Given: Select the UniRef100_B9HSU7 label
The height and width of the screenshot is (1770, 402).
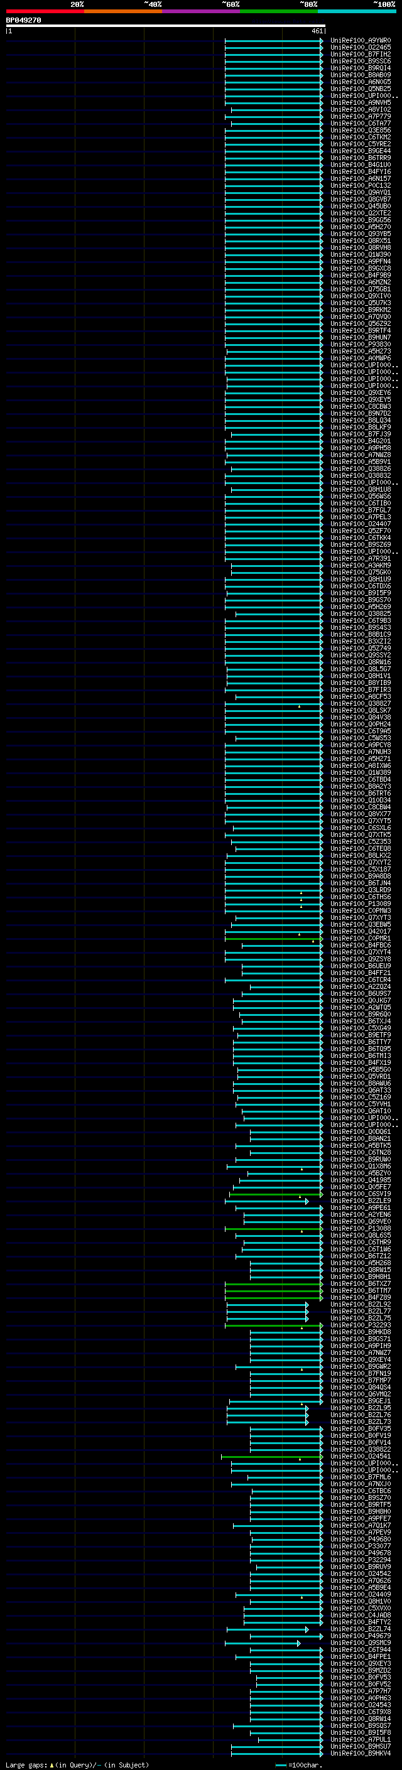Looking at the screenshot, I should click(360, 1747).
